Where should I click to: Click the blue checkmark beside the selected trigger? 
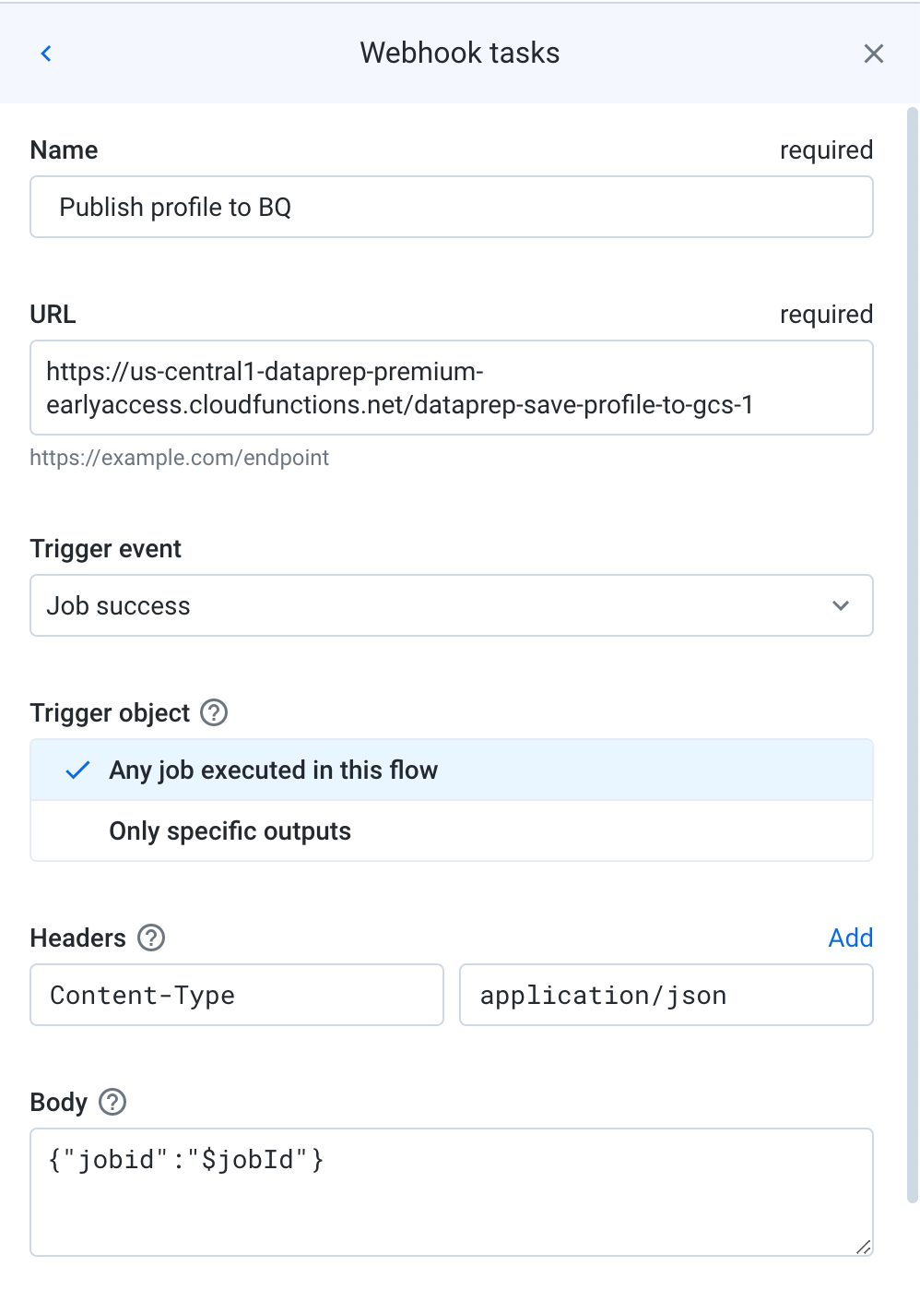[x=78, y=770]
